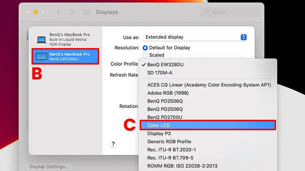
Task: Click the Resolution label
Action: pos(127,48)
